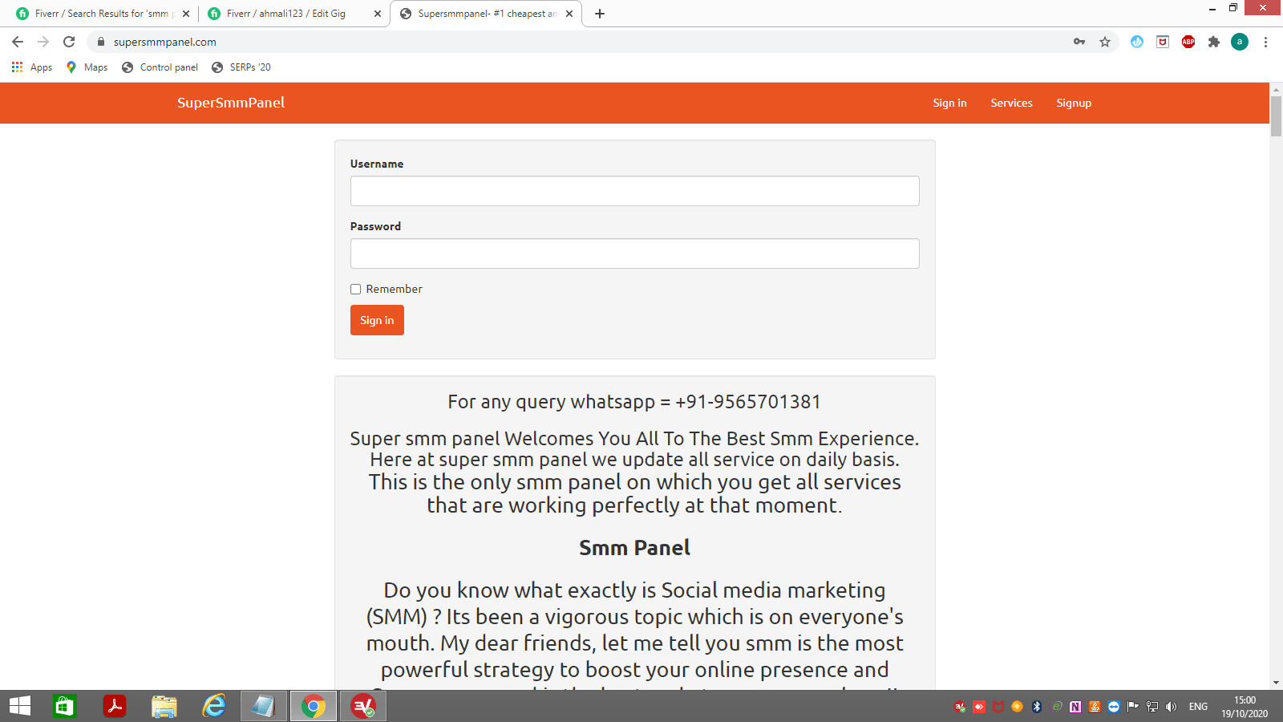The image size is (1283, 722).
Task: Click the padlock site info icon
Action: pos(101,42)
